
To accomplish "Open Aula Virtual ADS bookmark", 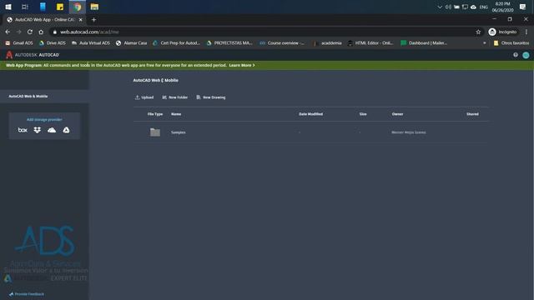I will click(91, 42).
